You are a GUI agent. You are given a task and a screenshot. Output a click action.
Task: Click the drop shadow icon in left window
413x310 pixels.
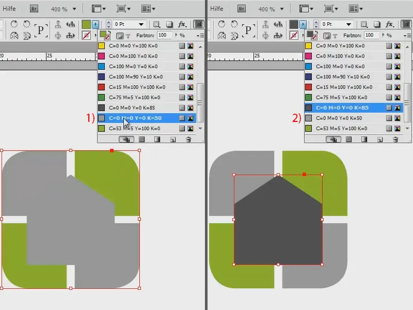pyautogui.click(x=169, y=24)
